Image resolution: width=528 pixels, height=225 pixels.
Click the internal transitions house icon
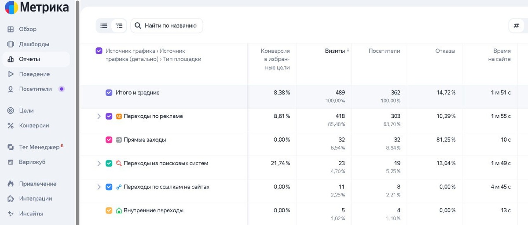pos(119,210)
